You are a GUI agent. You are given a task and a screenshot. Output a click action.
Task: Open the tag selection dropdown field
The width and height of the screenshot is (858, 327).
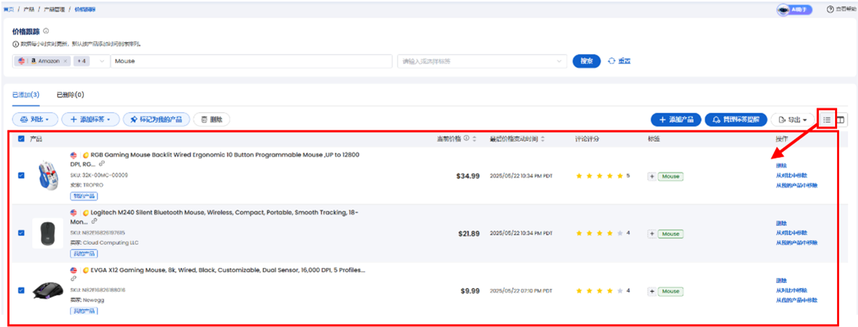(x=482, y=61)
